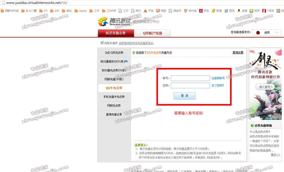Open the 支付宝 bookmark

[190, 11]
